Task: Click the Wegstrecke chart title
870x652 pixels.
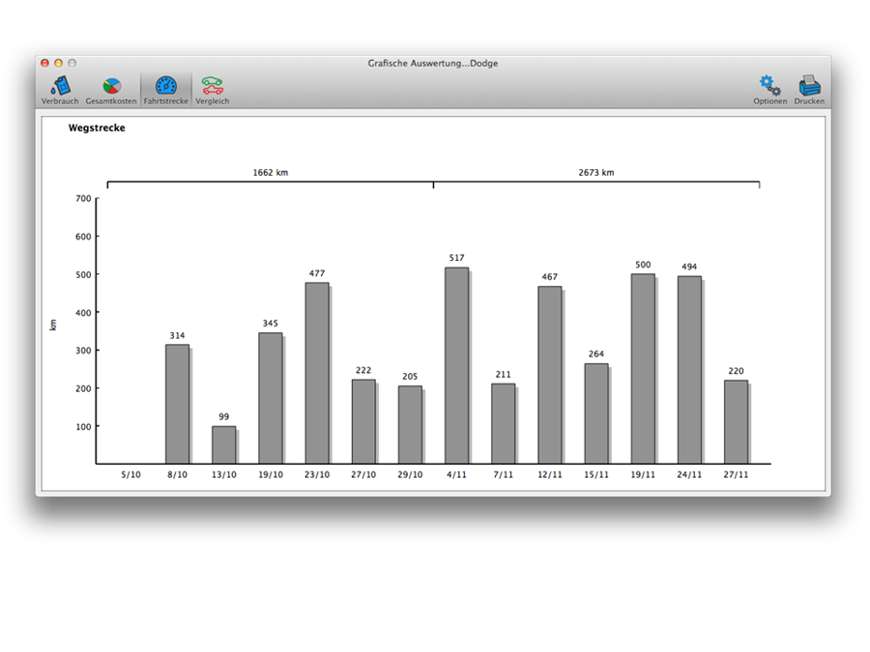Action: [x=97, y=128]
